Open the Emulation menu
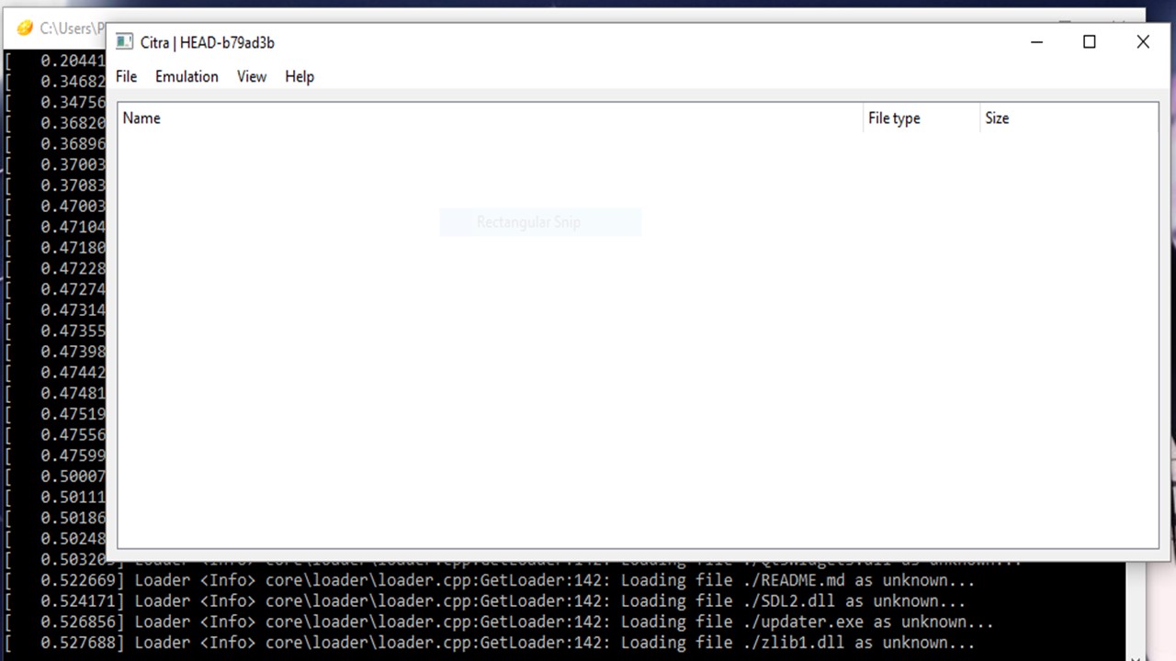Viewport: 1176px width, 661px height. coord(187,76)
